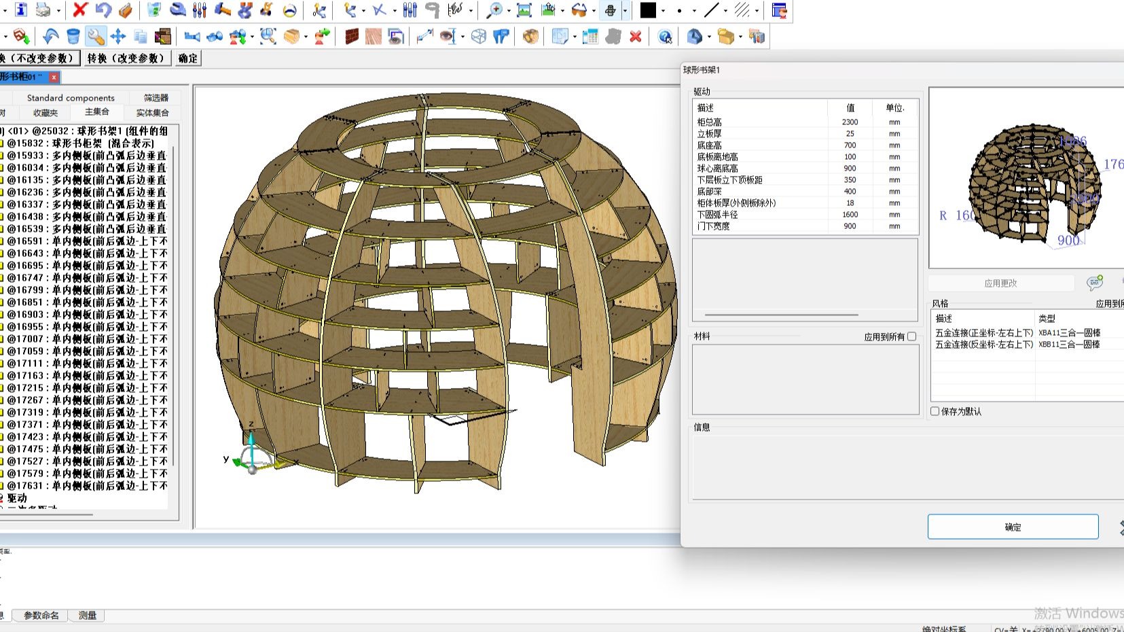This screenshot has height=632, width=1124.
Task: Open dropdown arrow next to black color swatch
Action: pos(663,11)
